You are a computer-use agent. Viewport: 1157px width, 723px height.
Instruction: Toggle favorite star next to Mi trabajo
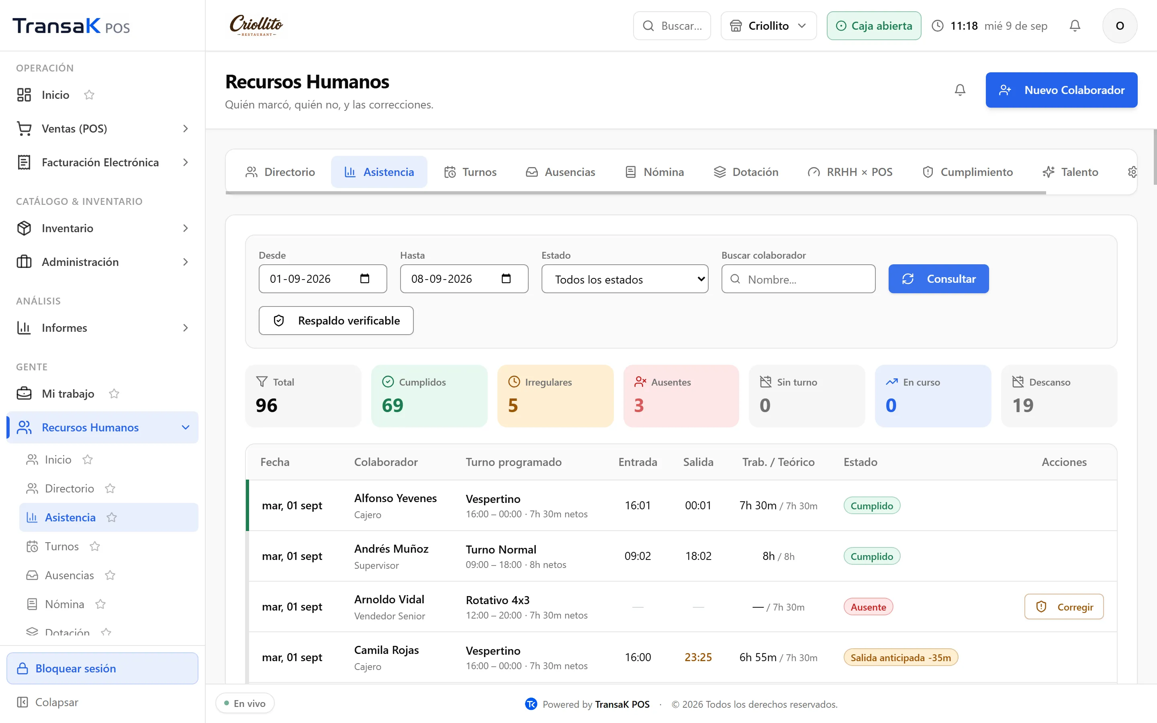pyautogui.click(x=114, y=394)
